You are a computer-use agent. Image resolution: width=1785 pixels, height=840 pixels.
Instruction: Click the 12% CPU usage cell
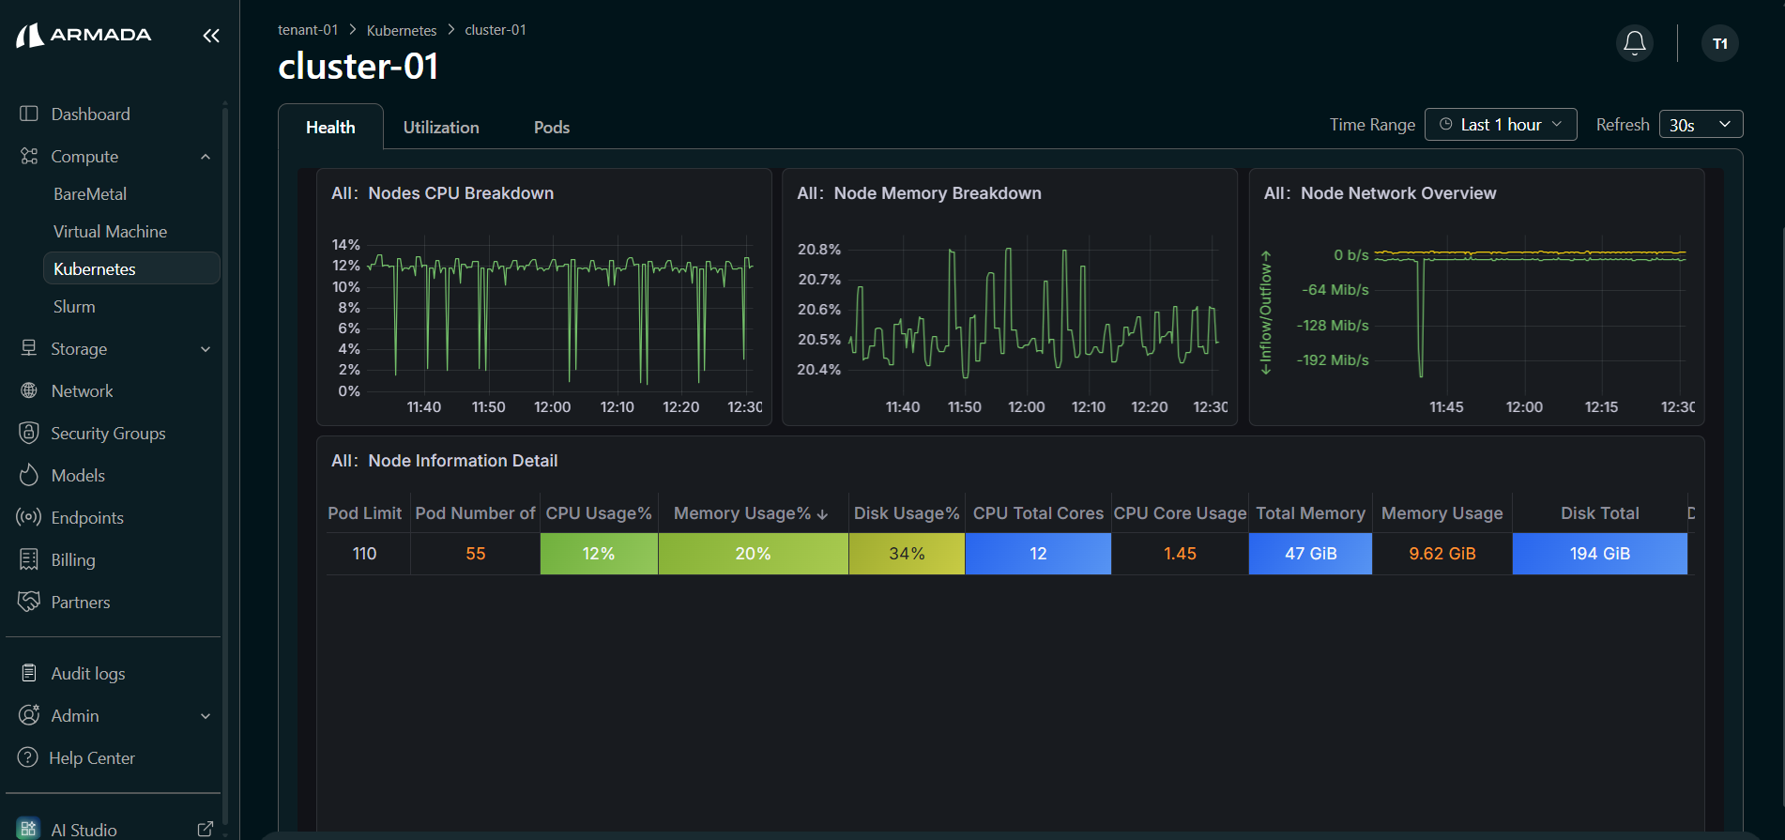599,554
